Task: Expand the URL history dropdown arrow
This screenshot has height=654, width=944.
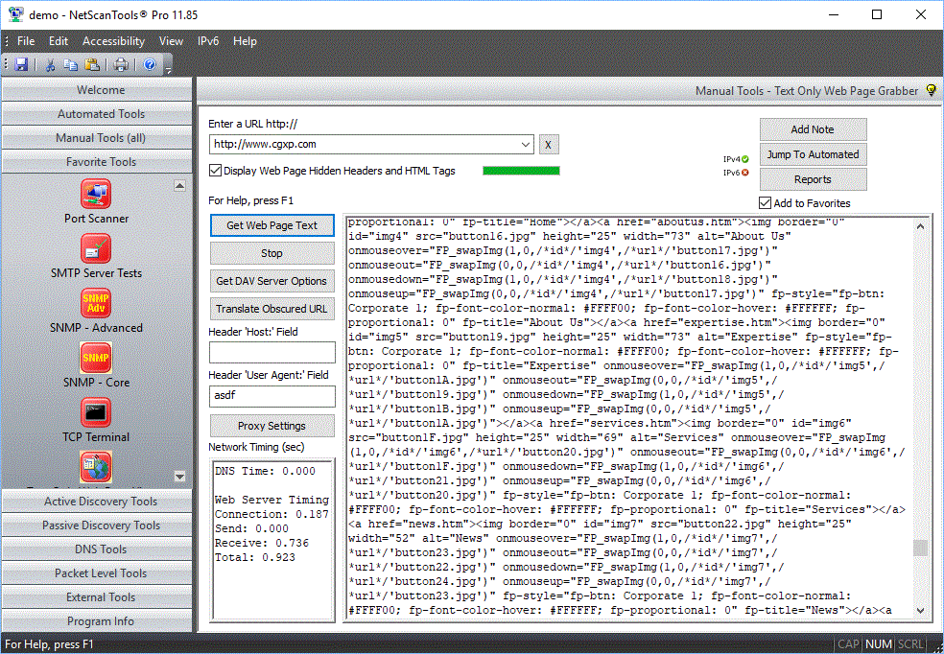Action: pyautogui.click(x=525, y=145)
